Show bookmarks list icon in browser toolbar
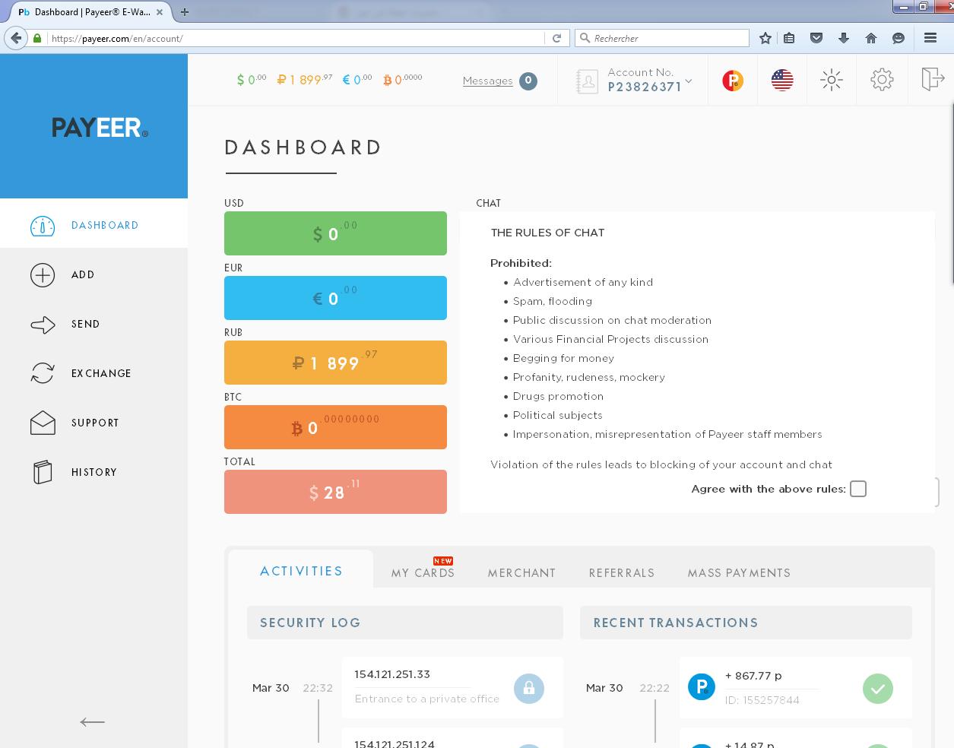This screenshot has height=748, width=954. pyautogui.click(x=790, y=38)
